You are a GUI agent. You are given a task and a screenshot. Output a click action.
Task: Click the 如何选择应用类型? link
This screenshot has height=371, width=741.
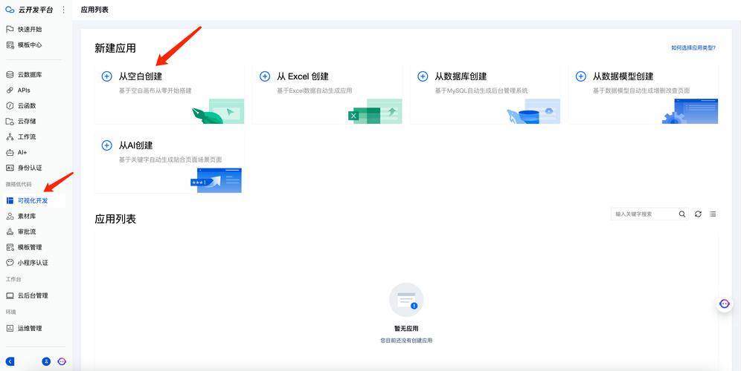click(x=693, y=47)
